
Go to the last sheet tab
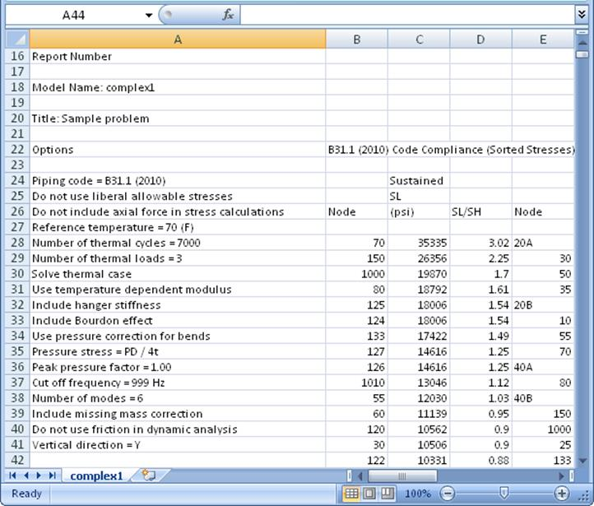(x=53, y=476)
